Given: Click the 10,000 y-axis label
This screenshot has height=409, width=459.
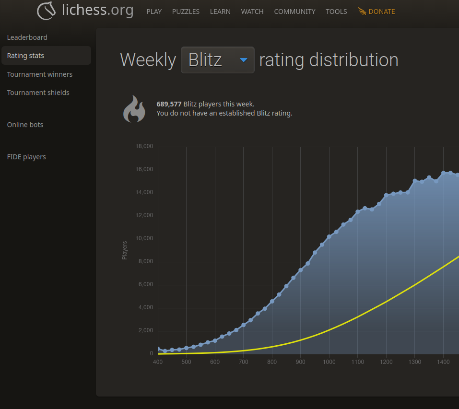Looking at the screenshot, I should tap(144, 238).
